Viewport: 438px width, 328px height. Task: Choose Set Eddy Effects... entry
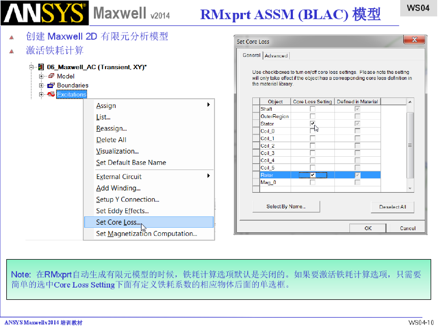click(x=149, y=211)
